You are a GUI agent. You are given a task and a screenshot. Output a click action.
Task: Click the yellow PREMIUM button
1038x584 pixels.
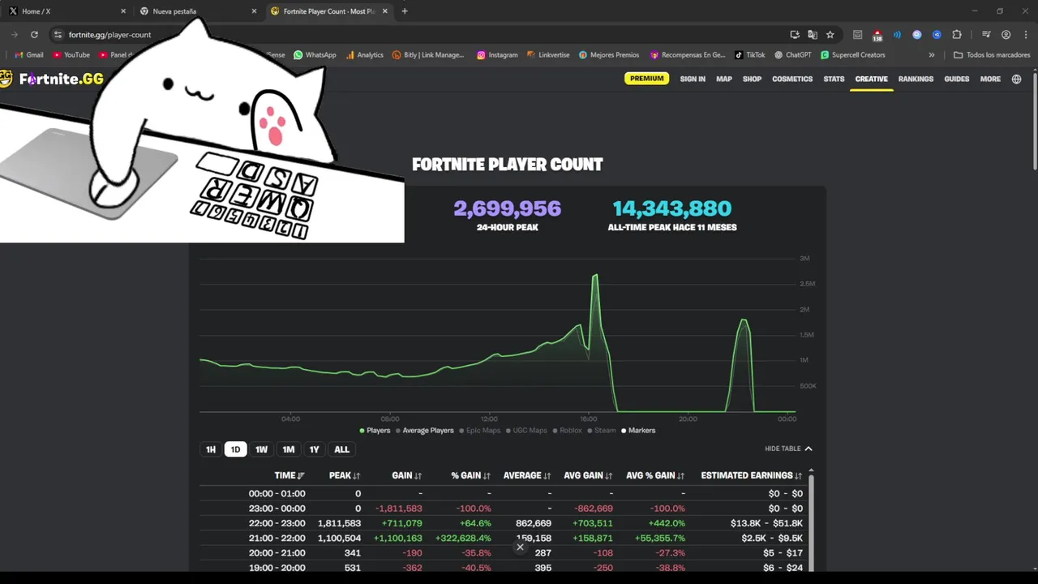tap(646, 79)
